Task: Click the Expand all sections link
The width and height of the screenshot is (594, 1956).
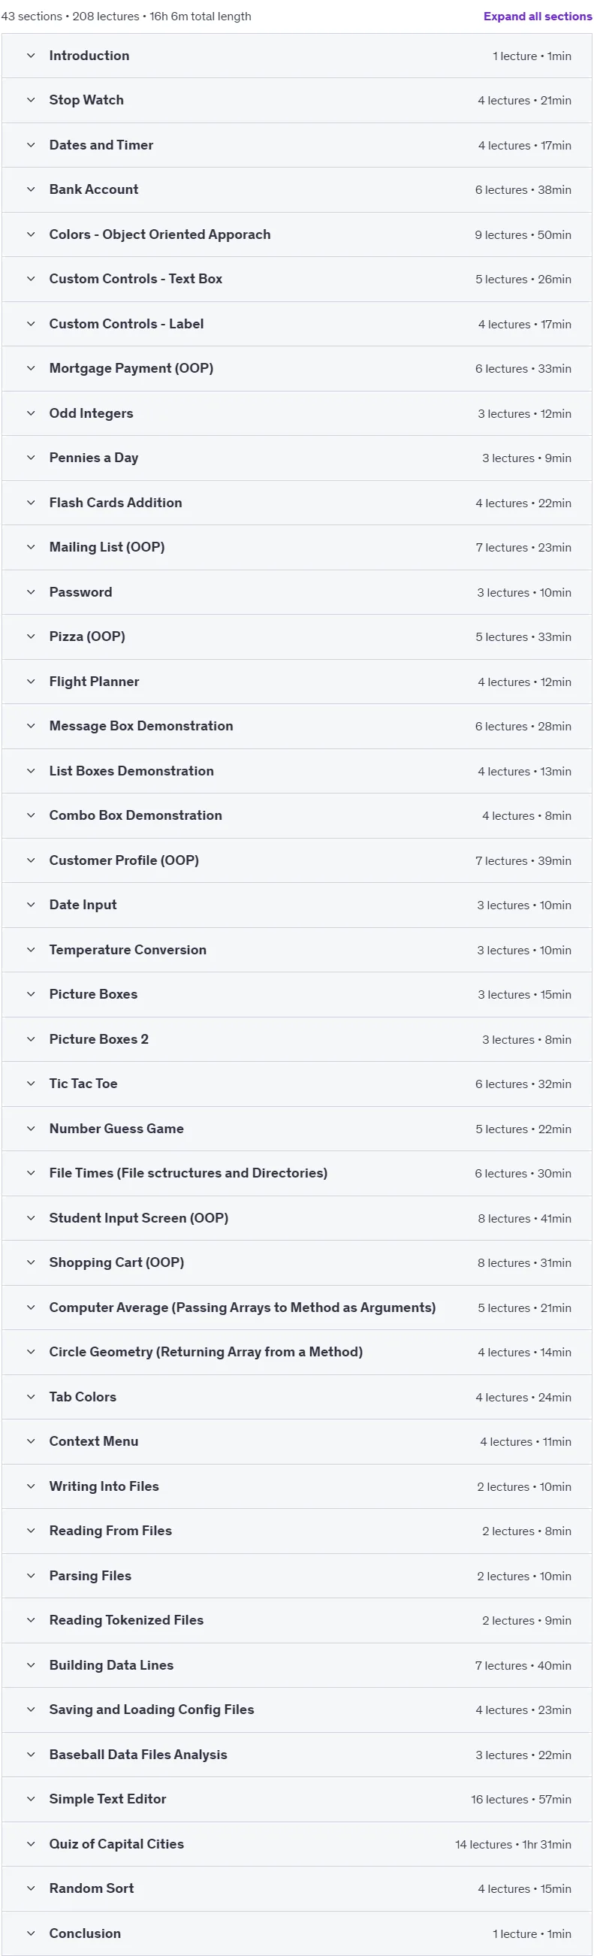Action: [x=537, y=16]
